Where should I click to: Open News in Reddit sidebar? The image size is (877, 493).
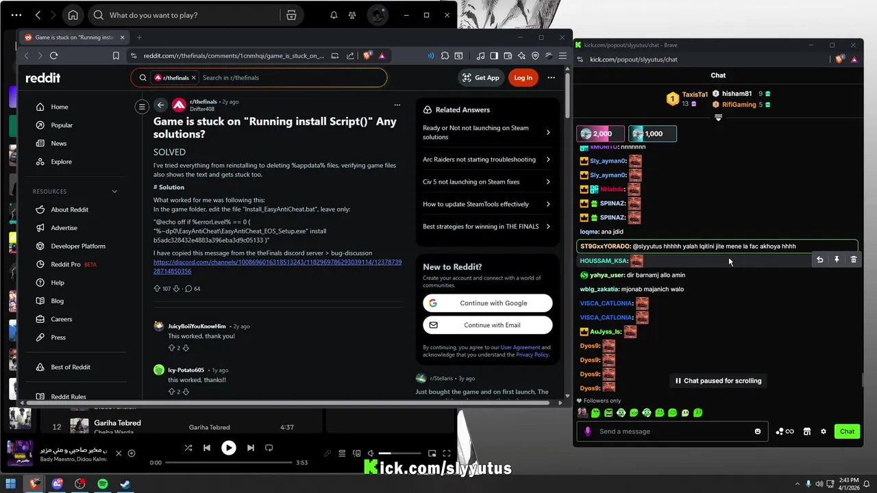(x=59, y=144)
